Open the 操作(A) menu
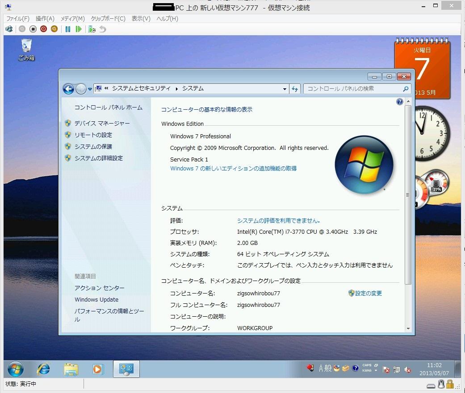Viewport: 465px width, 393px height. (x=45, y=19)
